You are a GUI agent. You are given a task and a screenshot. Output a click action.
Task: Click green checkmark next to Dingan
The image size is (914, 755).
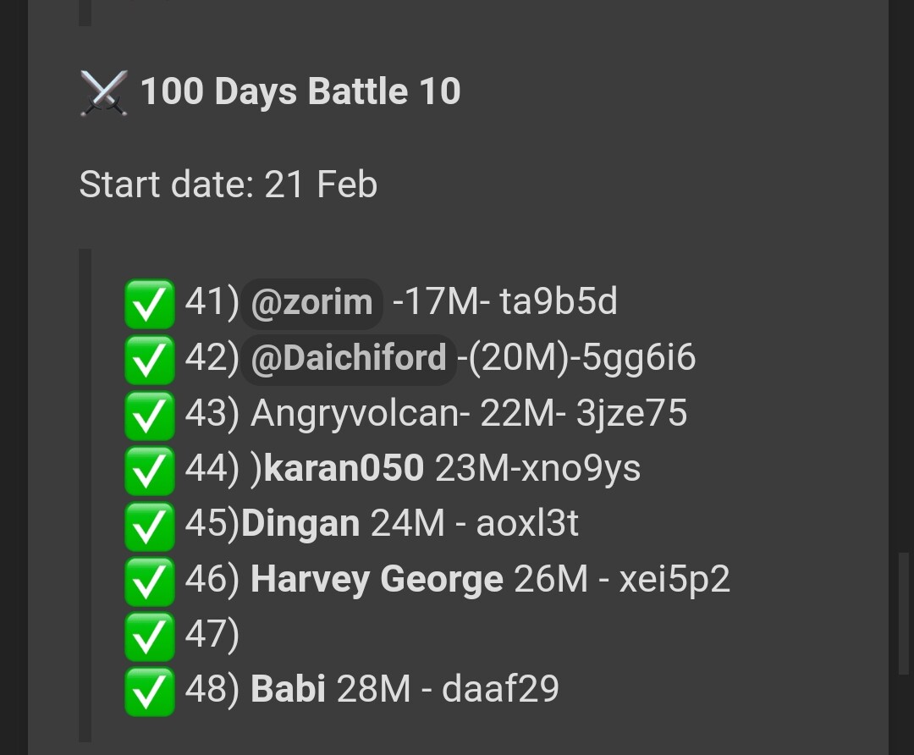pyautogui.click(x=150, y=526)
